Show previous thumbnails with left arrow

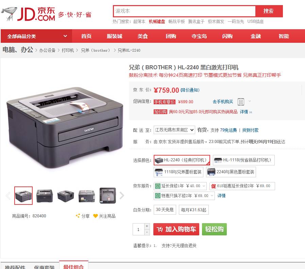(8, 195)
